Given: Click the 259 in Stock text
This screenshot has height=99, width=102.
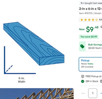Looking at the screenshot, I should pyautogui.click(x=92, y=81).
